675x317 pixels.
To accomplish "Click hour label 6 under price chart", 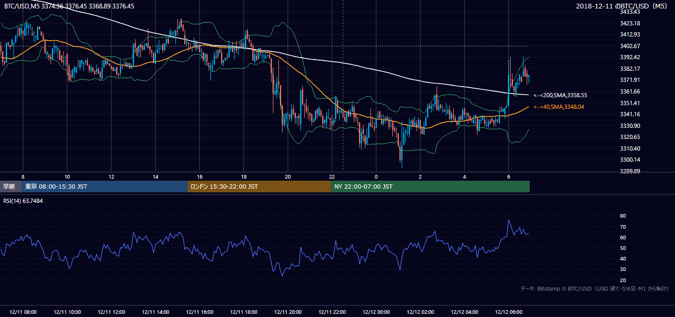I will 509,176.
